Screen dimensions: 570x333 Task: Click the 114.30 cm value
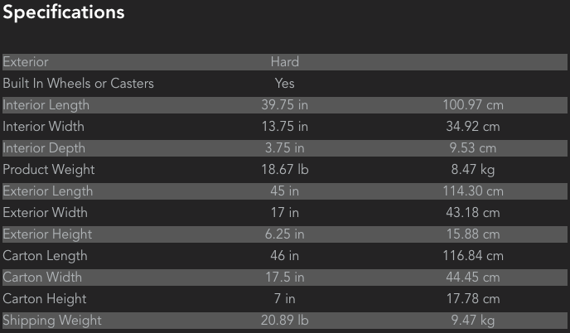(472, 191)
